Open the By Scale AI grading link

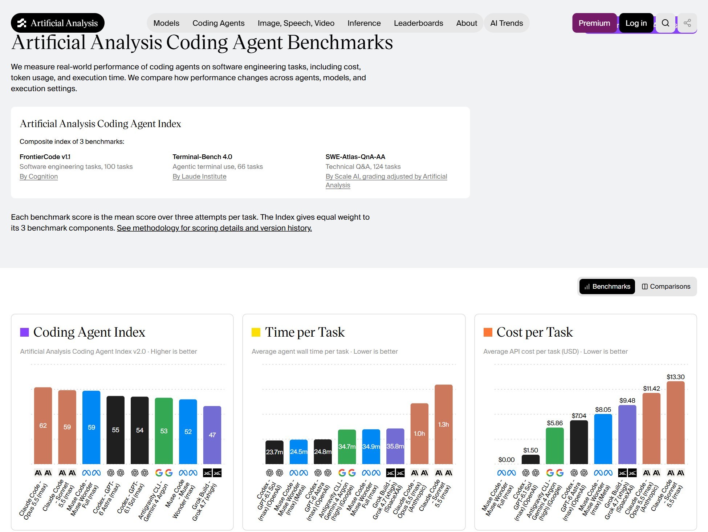pyautogui.click(x=386, y=180)
